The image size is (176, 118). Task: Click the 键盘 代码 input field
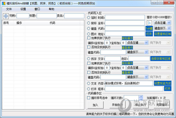tap(125, 28)
